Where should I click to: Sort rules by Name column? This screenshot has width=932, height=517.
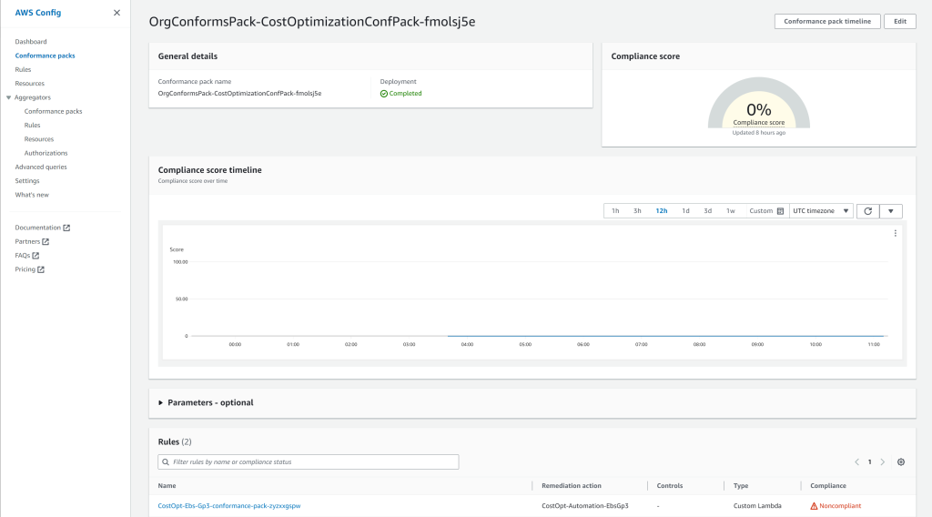pyautogui.click(x=167, y=485)
